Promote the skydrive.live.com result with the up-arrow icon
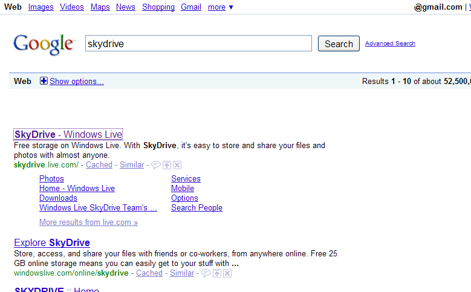This screenshot has width=471, height=292. click(x=167, y=165)
